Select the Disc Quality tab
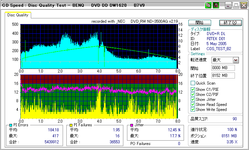 (18, 15)
